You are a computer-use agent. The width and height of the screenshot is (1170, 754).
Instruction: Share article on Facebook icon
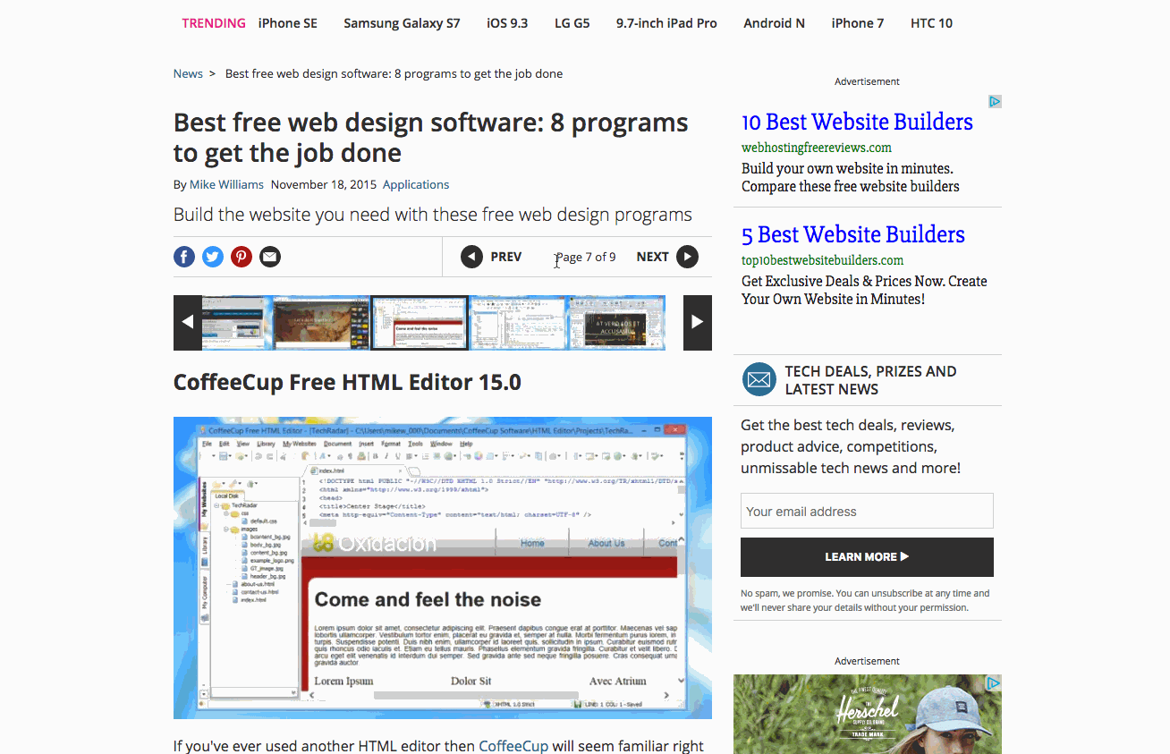click(x=184, y=258)
